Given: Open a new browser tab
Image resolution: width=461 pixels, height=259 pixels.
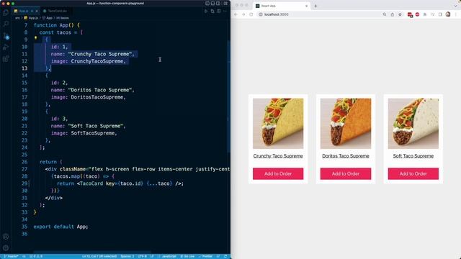Looking at the screenshot, I should coord(315,6).
